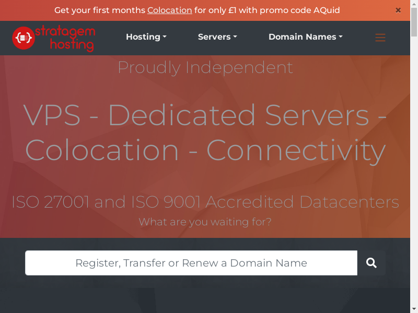The height and width of the screenshot is (313, 418).
Task: Click the 'Proudly Independent' heading
Action: pyautogui.click(x=205, y=68)
